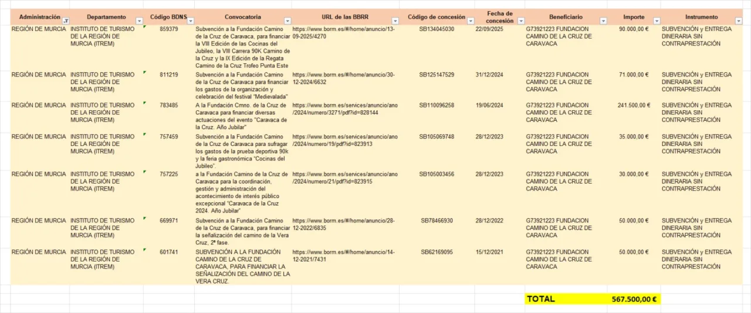Select the date cell 15/12/2021
This screenshot has width=751, height=313.
pyautogui.click(x=489, y=252)
